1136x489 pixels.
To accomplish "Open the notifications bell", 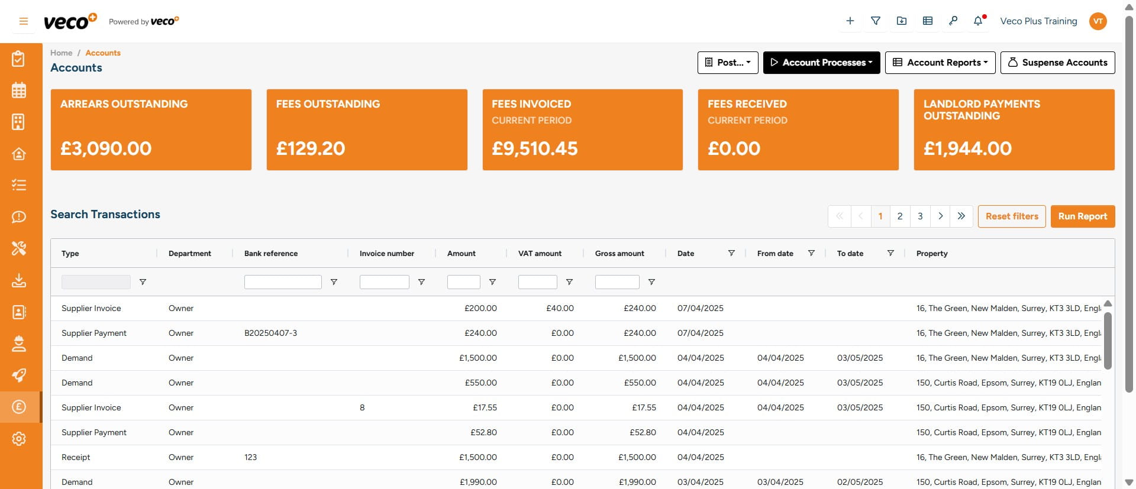I will pyautogui.click(x=978, y=21).
